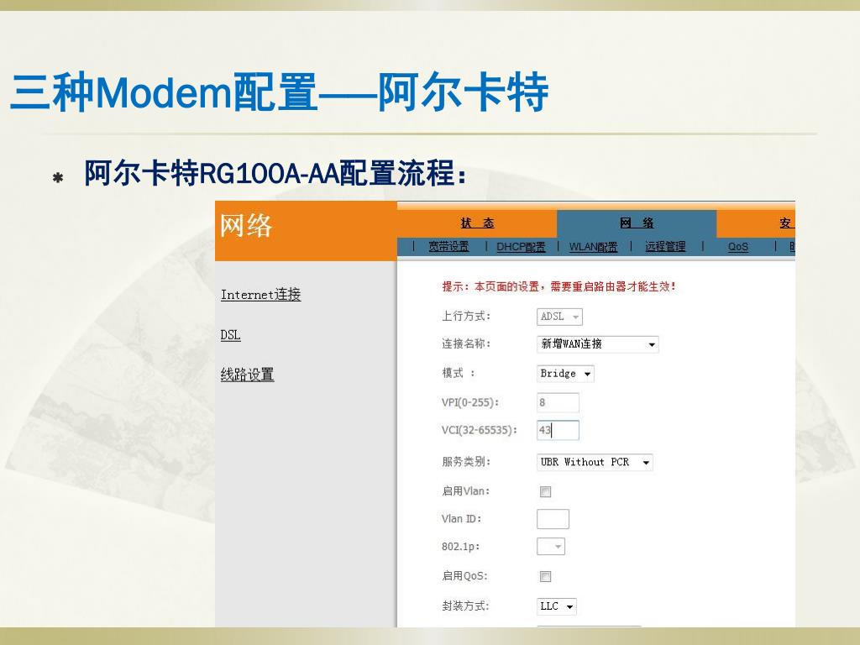Open the DSL sidebar link
This screenshot has height=645, width=860.
230,334
